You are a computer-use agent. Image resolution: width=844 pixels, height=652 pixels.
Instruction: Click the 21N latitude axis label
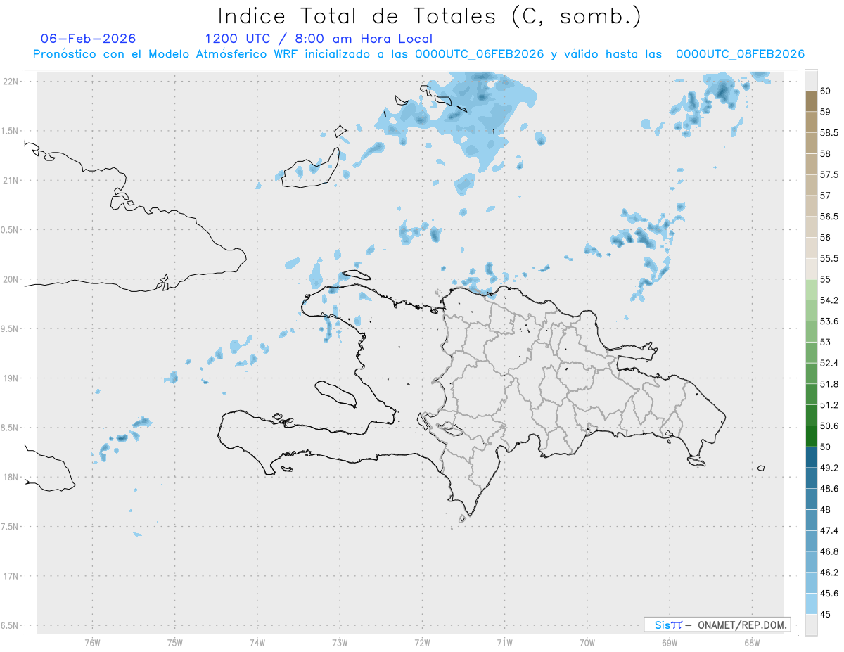pyautogui.click(x=11, y=180)
